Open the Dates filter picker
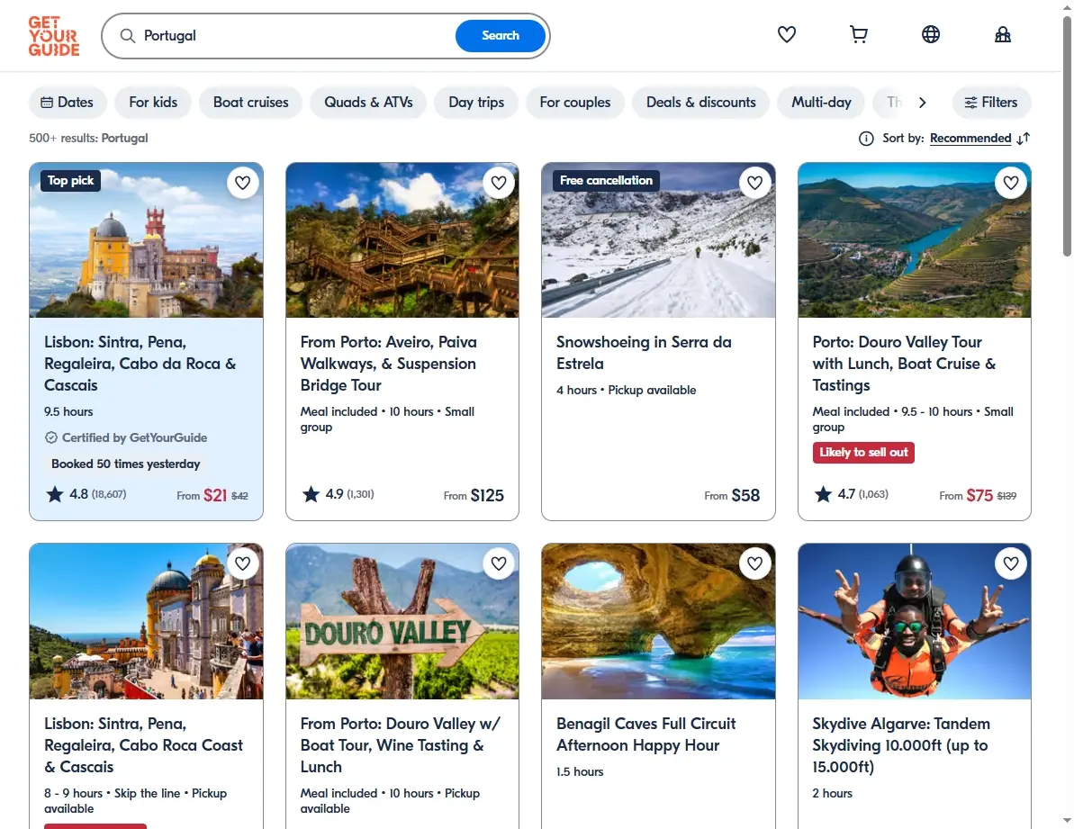The width and height of the screenshot is (1074, 829). click(68, 102)
